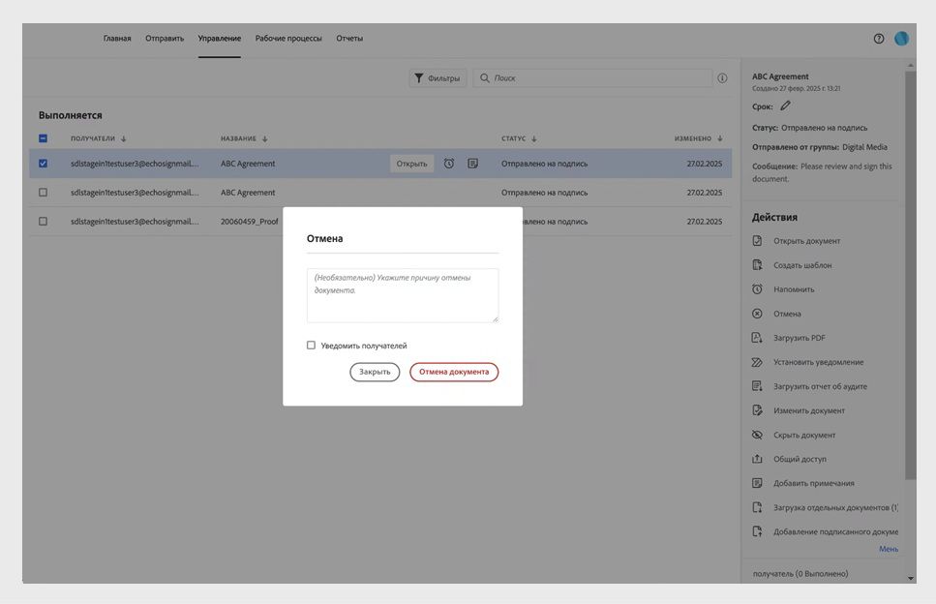Check the 20060459_Proof row checkbox
Image resolution: width=936 pixels, height=604 pixels.
click(x=43, y=222)
